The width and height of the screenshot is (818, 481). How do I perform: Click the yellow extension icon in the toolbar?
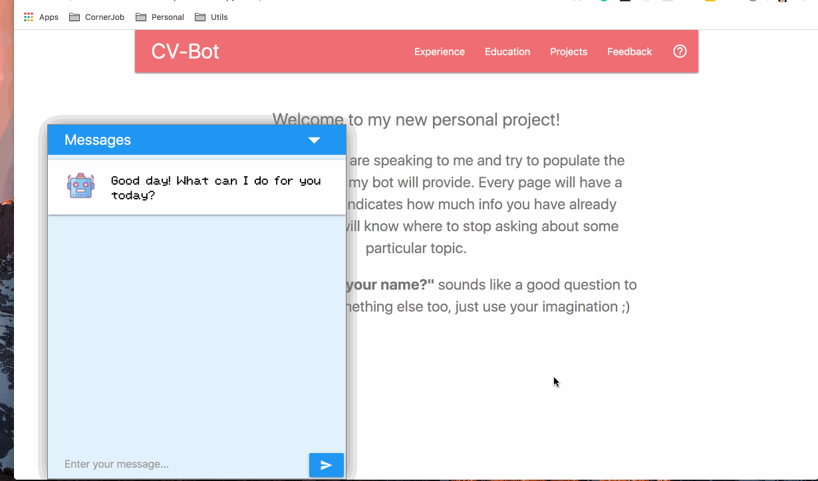point(712,3)
